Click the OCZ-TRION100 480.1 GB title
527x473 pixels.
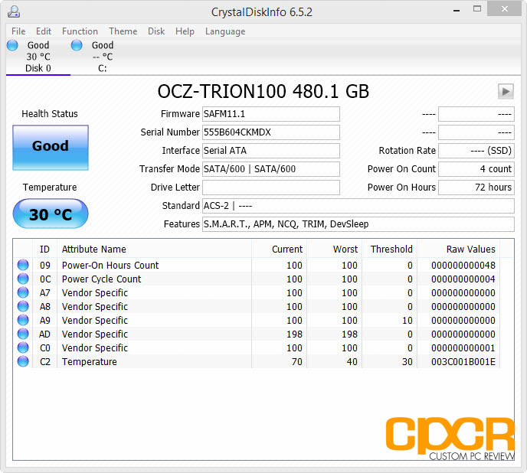(x=263, y=91)
